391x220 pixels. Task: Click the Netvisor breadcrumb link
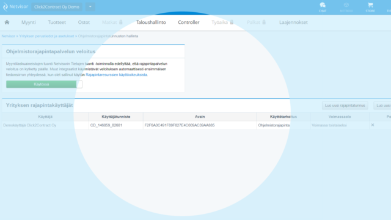[x=8, y=36]
